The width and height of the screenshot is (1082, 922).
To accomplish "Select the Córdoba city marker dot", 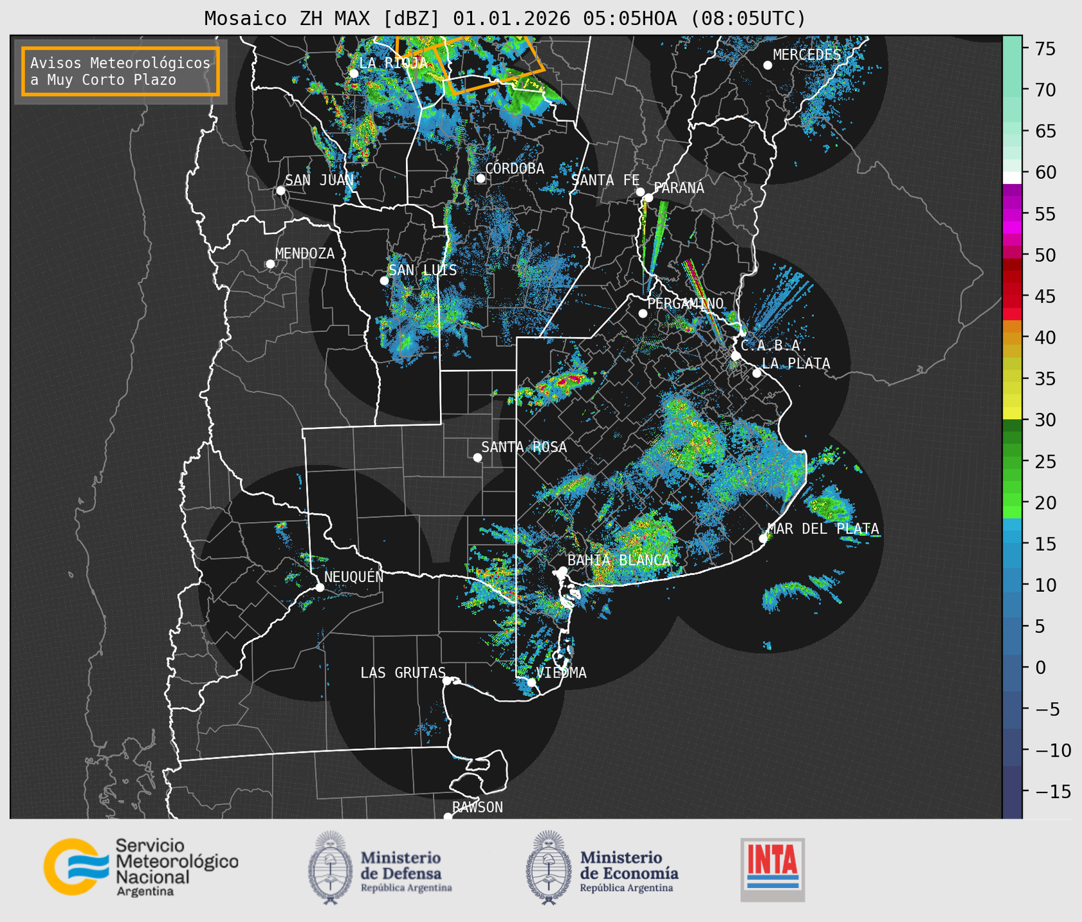I will click(480, 178).
